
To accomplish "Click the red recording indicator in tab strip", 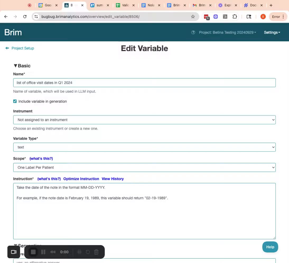I will coord(30,5).
